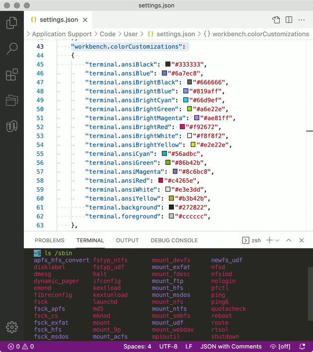The image size is (313, 352).
Task: Select the settings.json editor tab
Action: (58, 20)
